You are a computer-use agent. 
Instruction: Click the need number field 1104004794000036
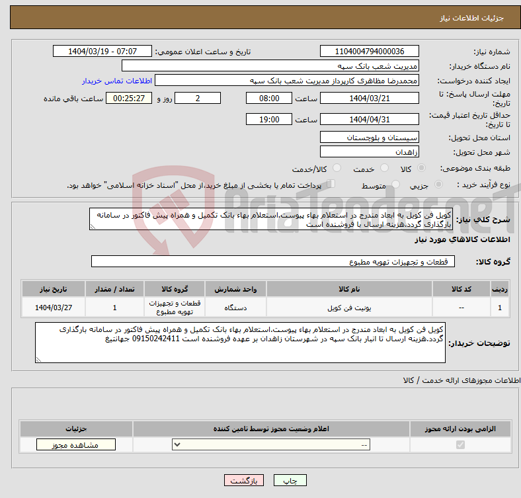click(369, 51)
